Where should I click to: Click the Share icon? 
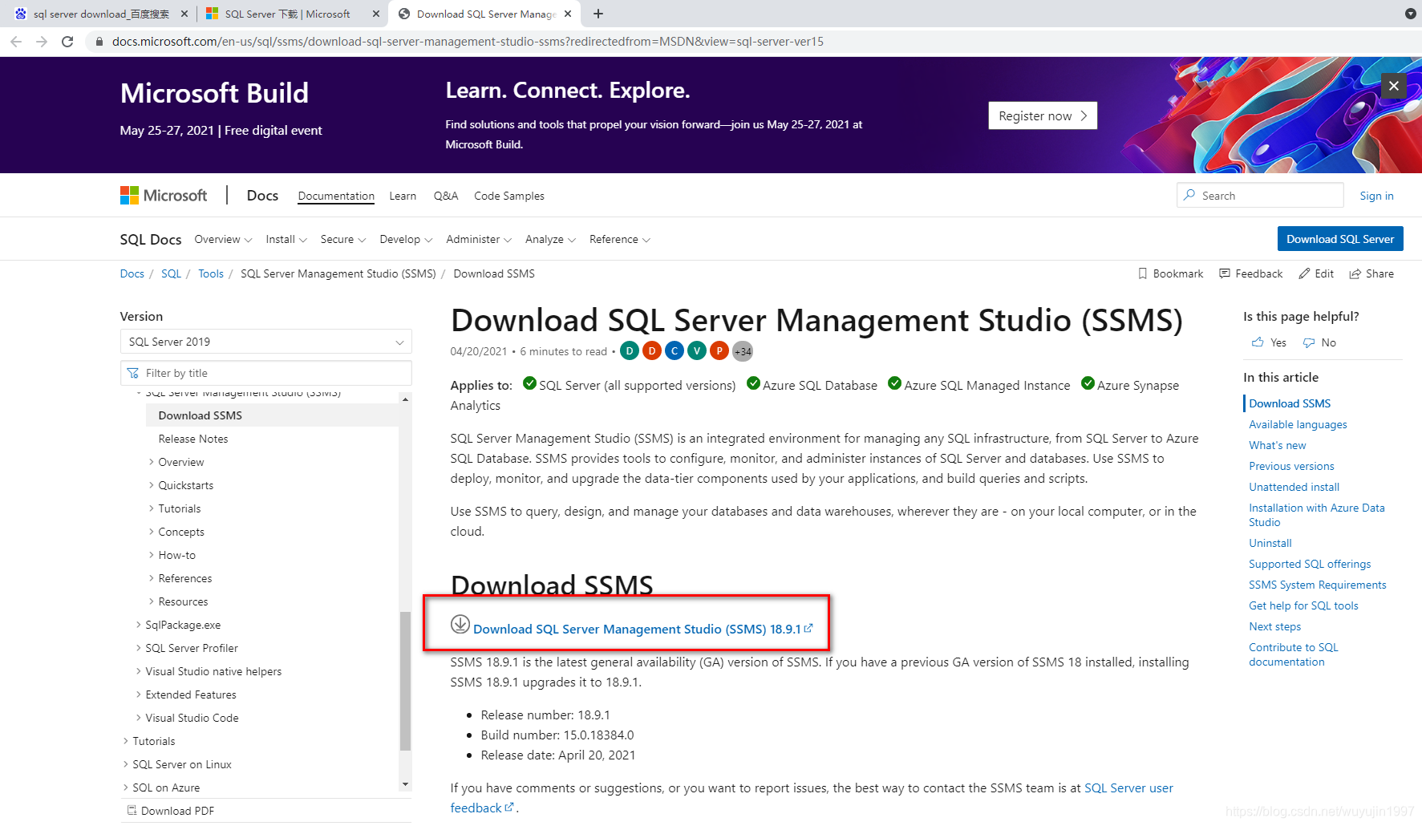pyautogui.click(x=1355, y=273)
